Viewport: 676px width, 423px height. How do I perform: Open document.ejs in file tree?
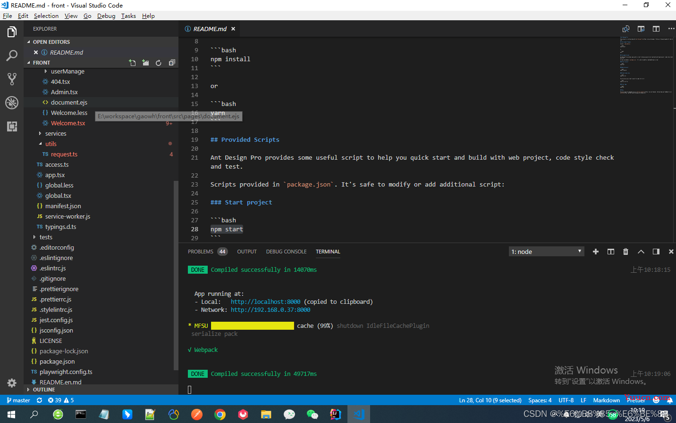[69, 103]
